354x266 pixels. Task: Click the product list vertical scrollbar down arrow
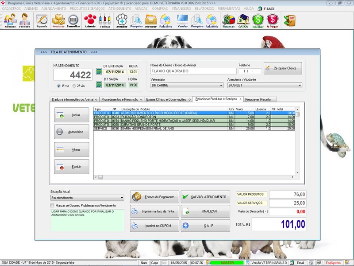coord(297,172)
